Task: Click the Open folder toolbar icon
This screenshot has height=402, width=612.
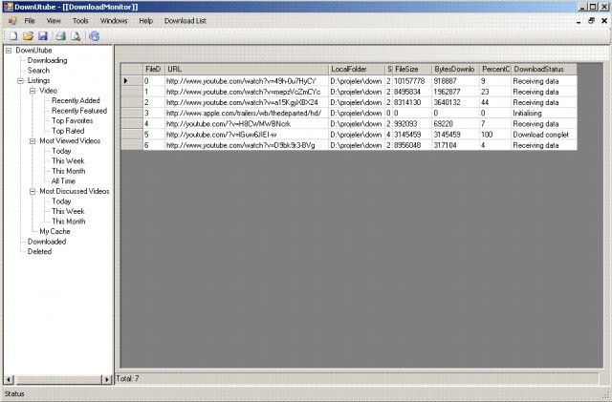Action: (x=28, y=36)
